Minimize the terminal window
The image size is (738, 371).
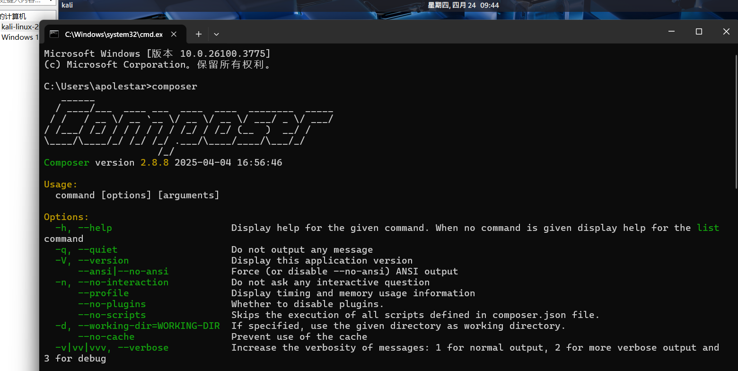click(671, 32)
